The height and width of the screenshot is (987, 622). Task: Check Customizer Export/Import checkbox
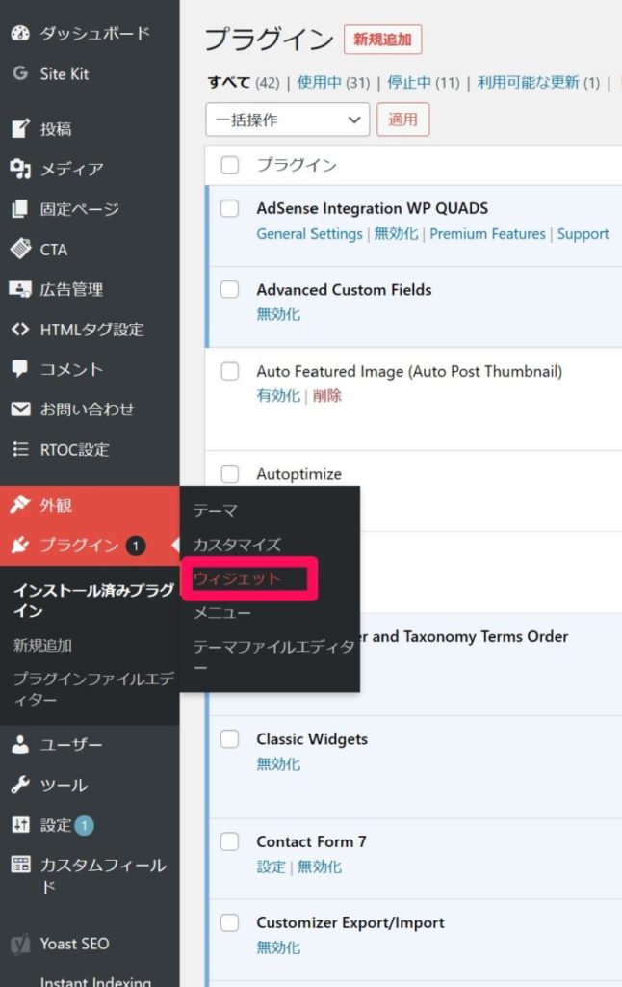click(x=229, y=922)
